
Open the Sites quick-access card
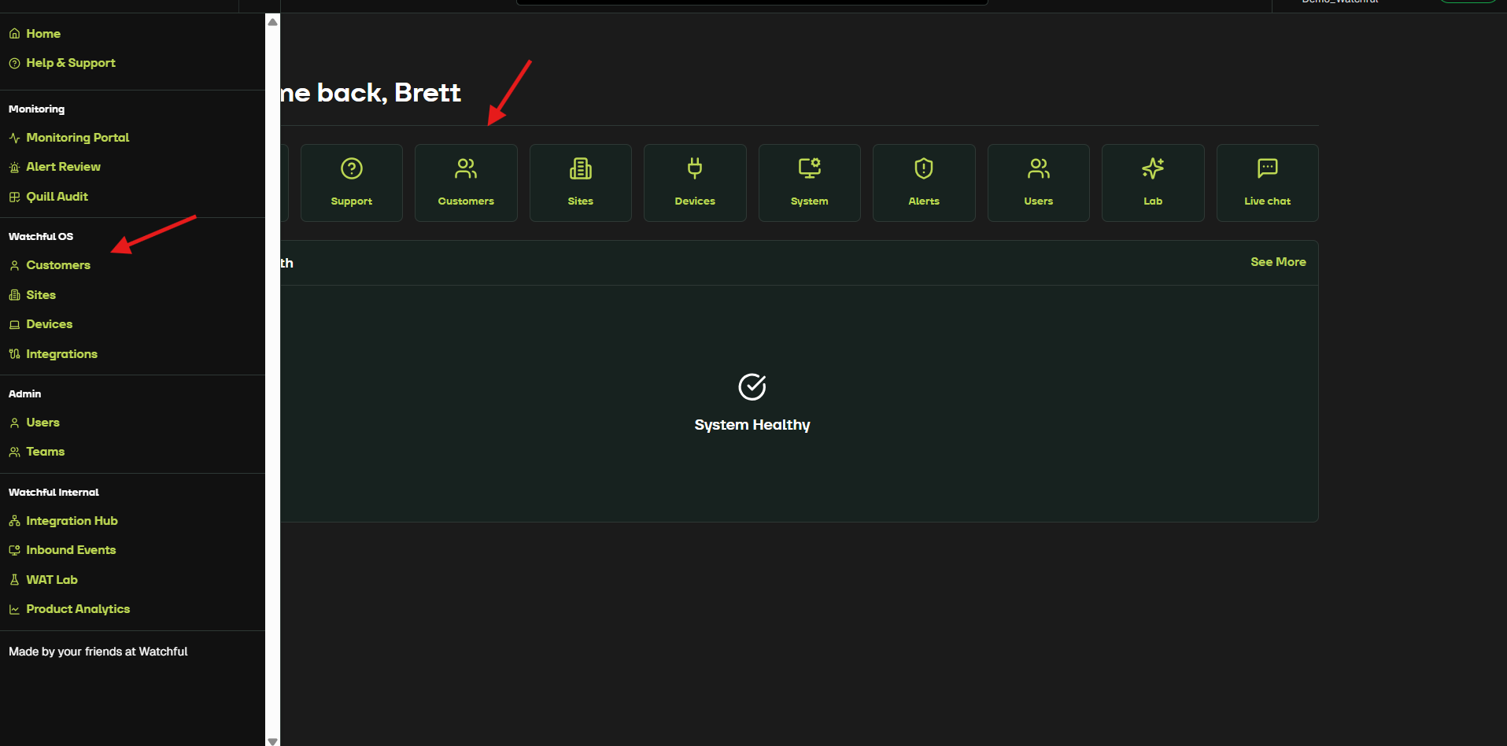(581, 183)
